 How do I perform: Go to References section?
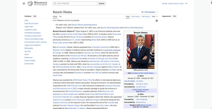pos(28,58)
